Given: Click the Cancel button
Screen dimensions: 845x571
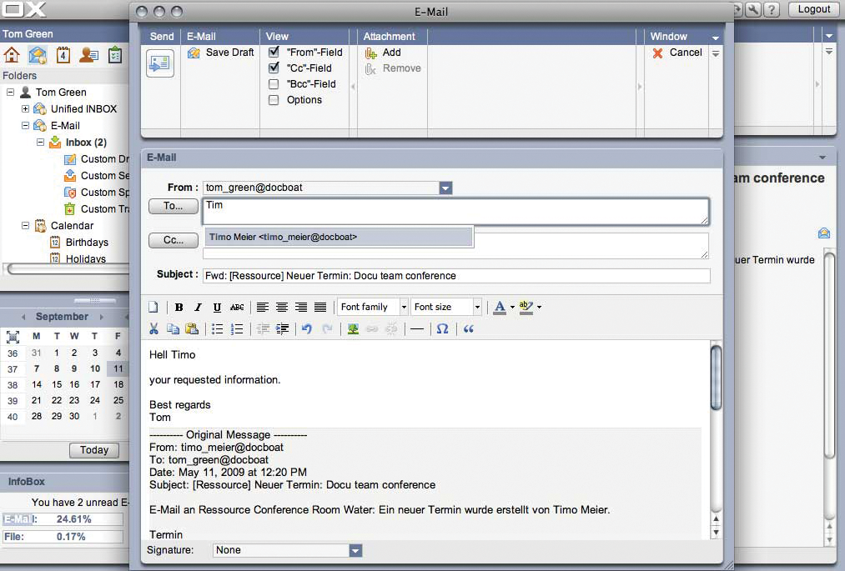Looking at the screenshot, I should tap(677, 53).
